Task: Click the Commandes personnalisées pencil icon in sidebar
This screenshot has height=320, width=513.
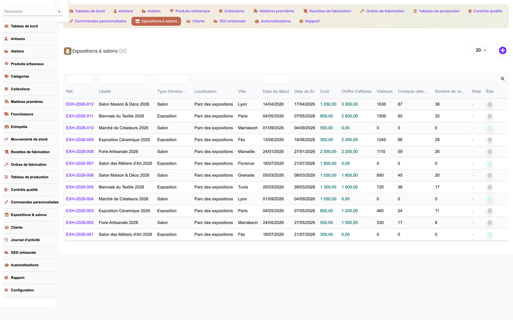Action: point(6,202)
